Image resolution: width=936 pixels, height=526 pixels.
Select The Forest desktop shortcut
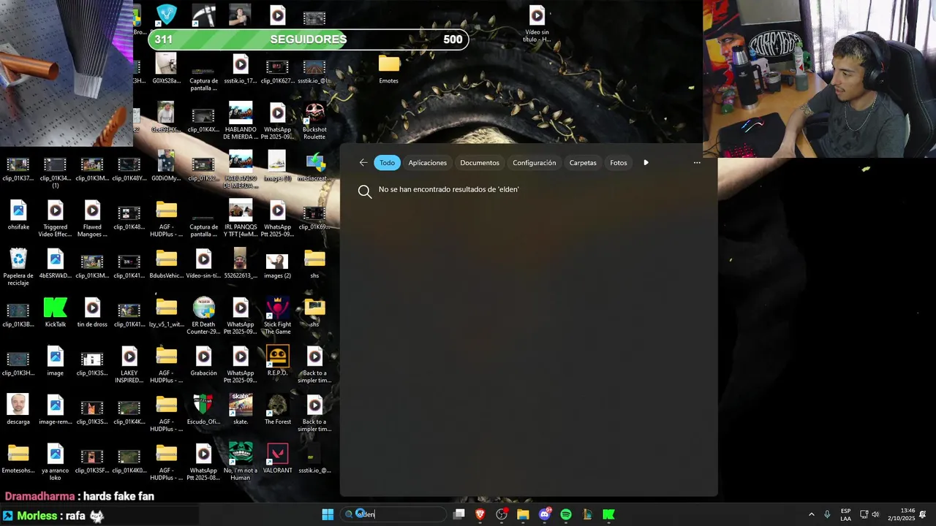tap(277, 409)
